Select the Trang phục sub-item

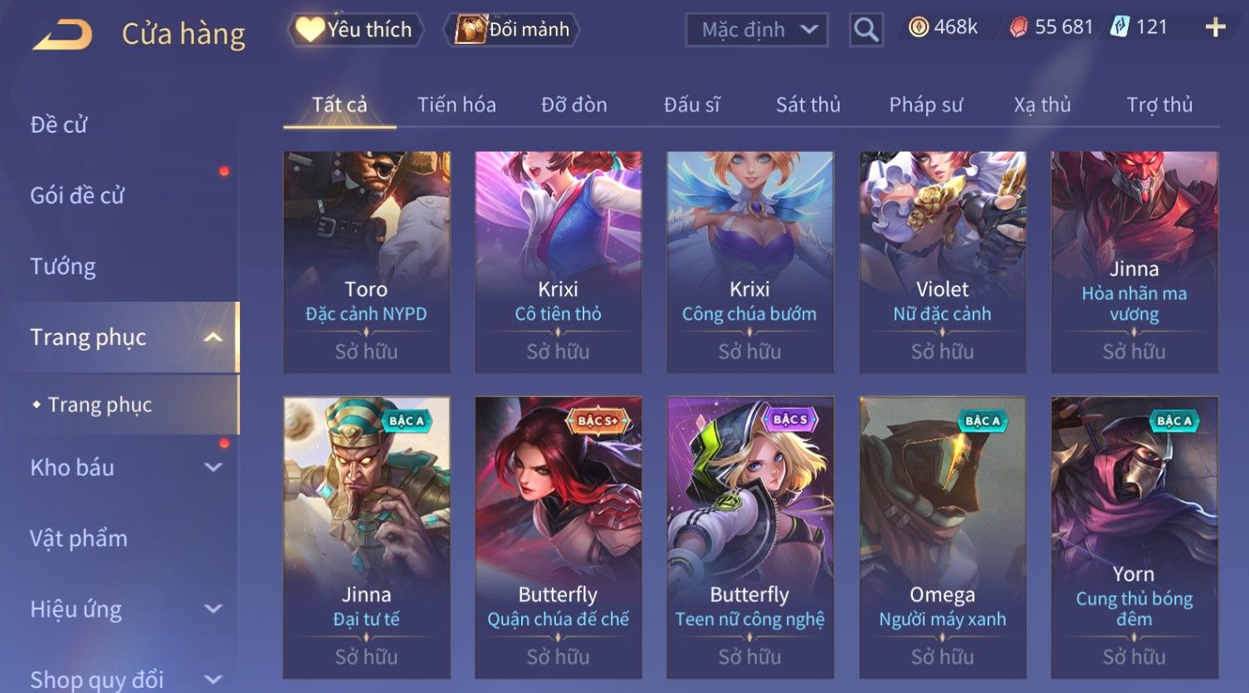click(100, 405)
